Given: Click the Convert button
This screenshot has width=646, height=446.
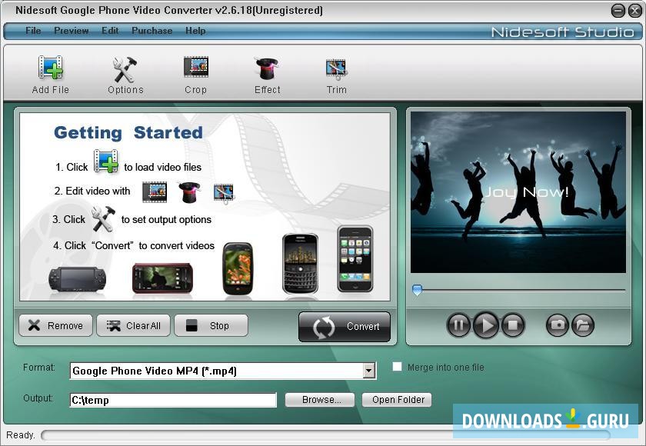Looking at the screenshot, I should [x=345, y=326].
